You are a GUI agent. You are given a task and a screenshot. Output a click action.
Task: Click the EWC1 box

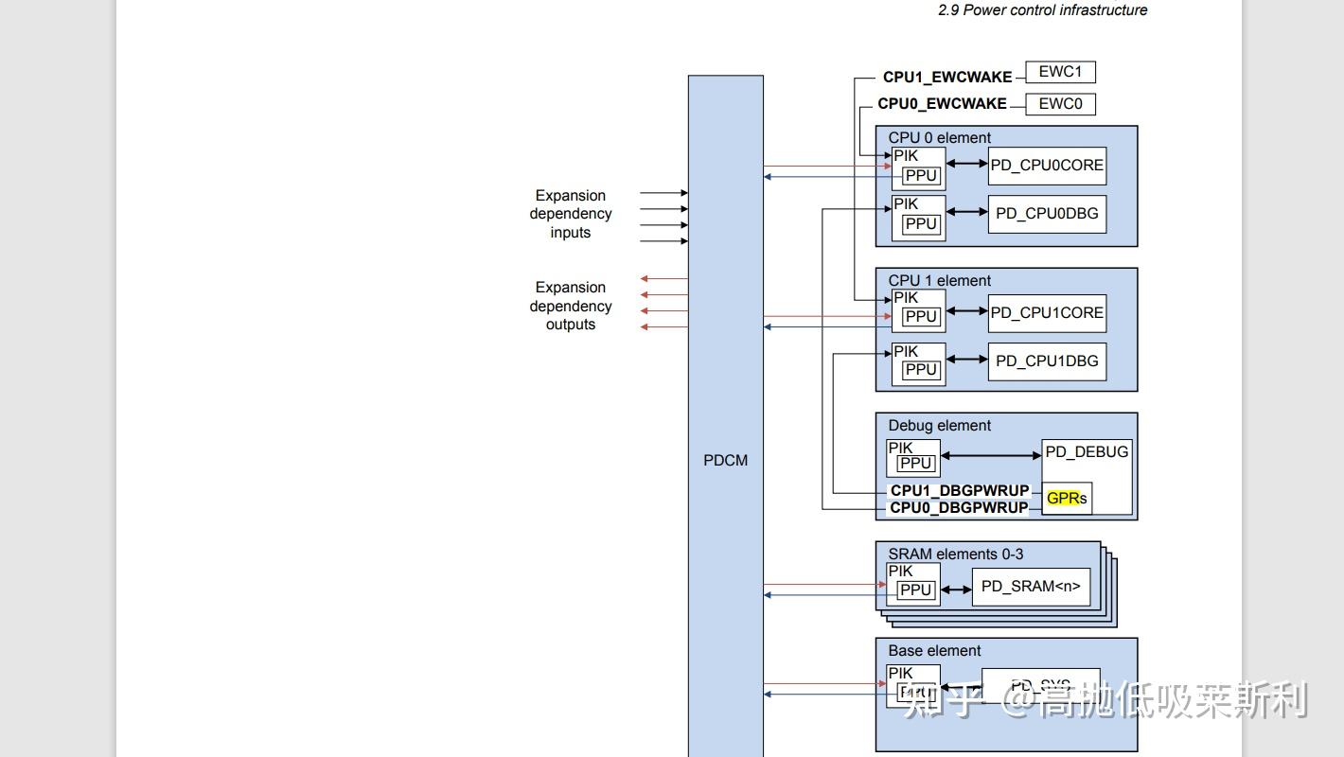click(1059, 72)
